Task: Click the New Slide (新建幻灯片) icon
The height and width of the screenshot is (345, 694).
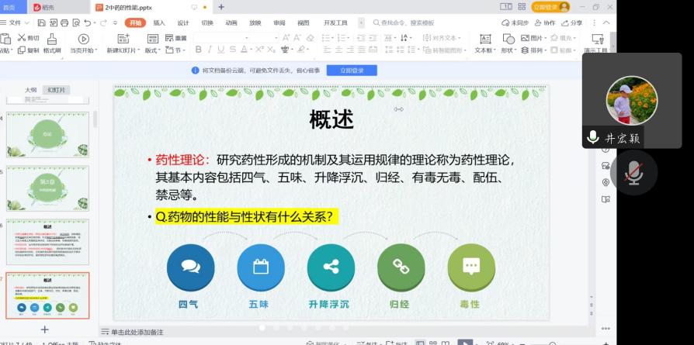Action: 123,39
